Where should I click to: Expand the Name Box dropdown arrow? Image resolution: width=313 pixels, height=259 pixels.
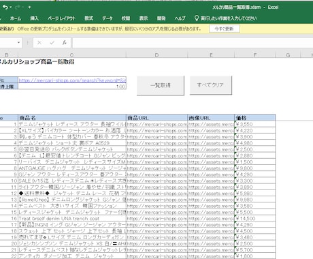point(18,42)
